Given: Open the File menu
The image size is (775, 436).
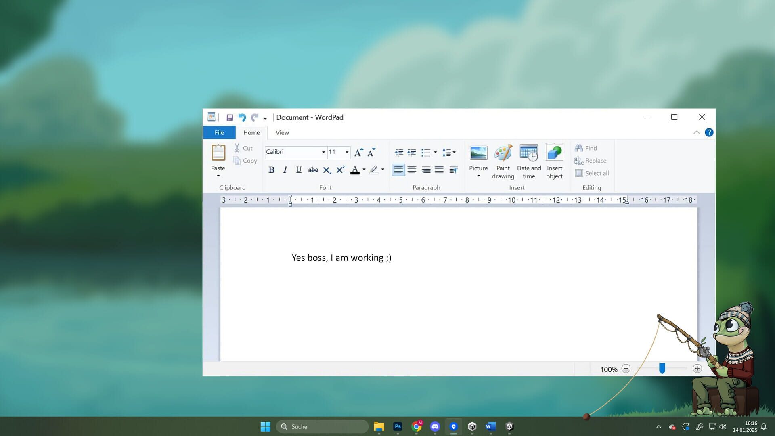Looking at the screenshot, I should [x=219, y=132].
